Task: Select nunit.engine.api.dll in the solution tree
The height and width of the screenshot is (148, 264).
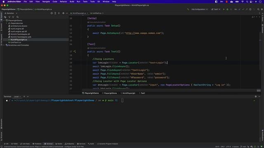Action: tap(19, 31)
